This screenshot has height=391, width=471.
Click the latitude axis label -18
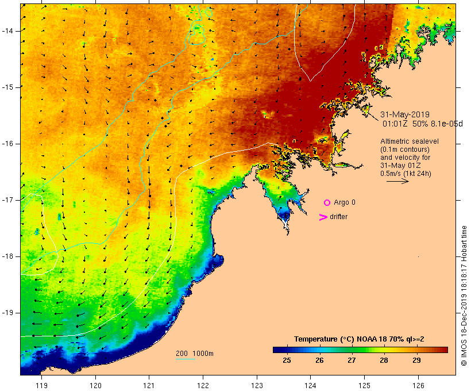(7, 256)
